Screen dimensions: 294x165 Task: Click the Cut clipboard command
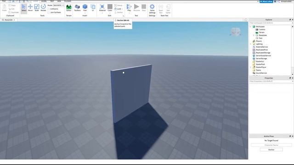pos(11,9)
